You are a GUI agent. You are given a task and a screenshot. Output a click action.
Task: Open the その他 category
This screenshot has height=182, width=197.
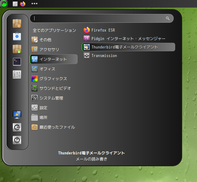point(54,40)
